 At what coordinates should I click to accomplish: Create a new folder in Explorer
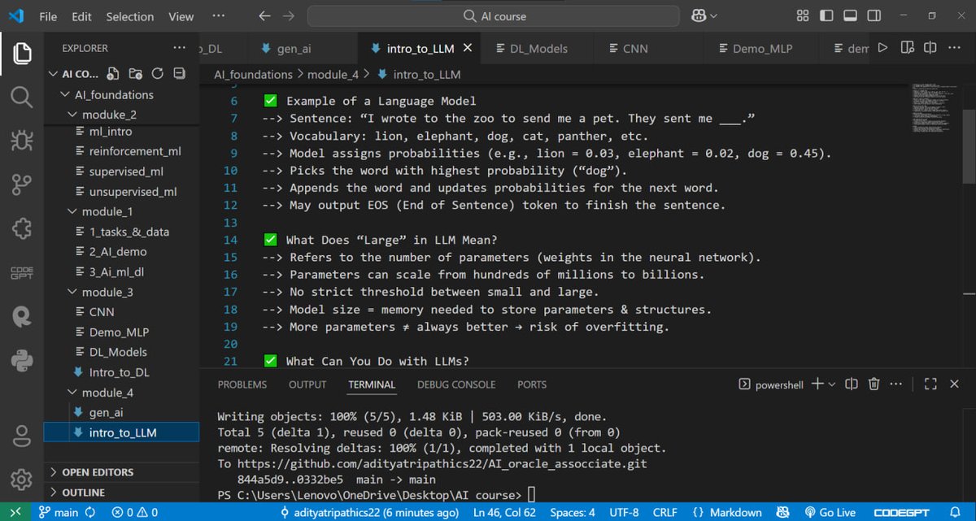[x=136, y=73]
